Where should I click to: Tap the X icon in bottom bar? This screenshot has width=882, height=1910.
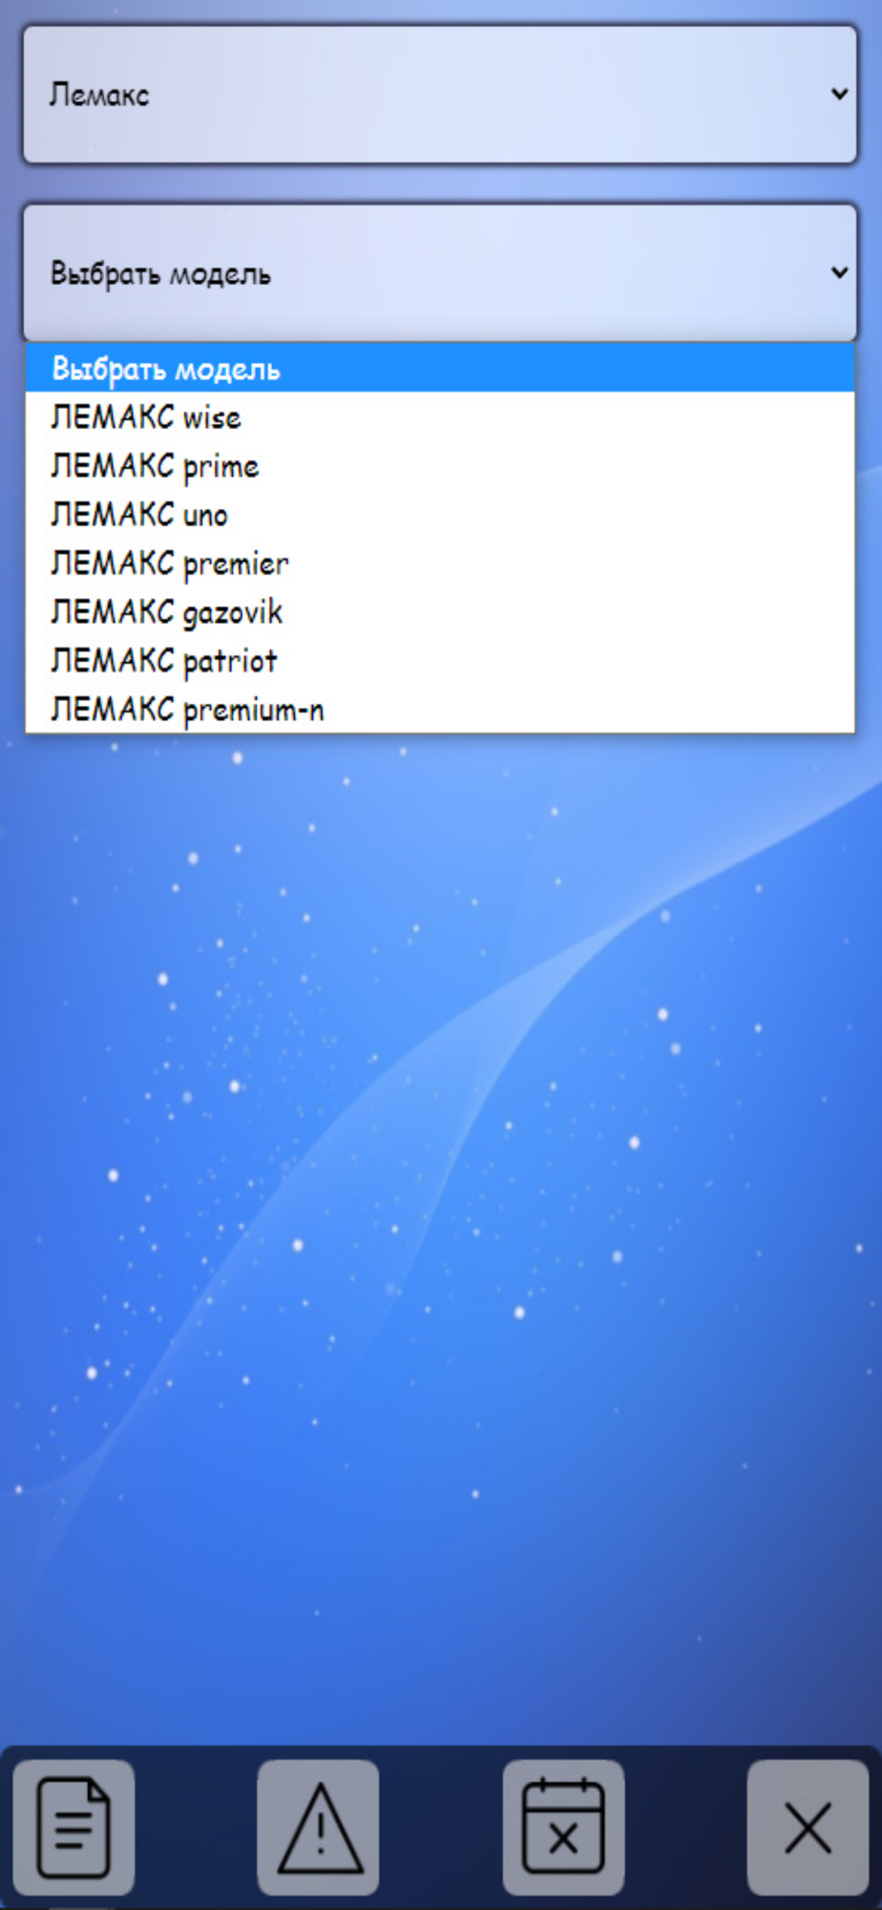pos(808,1827)
